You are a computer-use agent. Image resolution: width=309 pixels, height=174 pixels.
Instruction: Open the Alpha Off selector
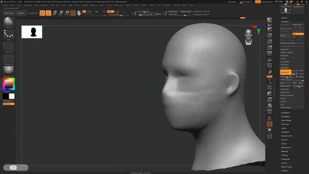9,47
